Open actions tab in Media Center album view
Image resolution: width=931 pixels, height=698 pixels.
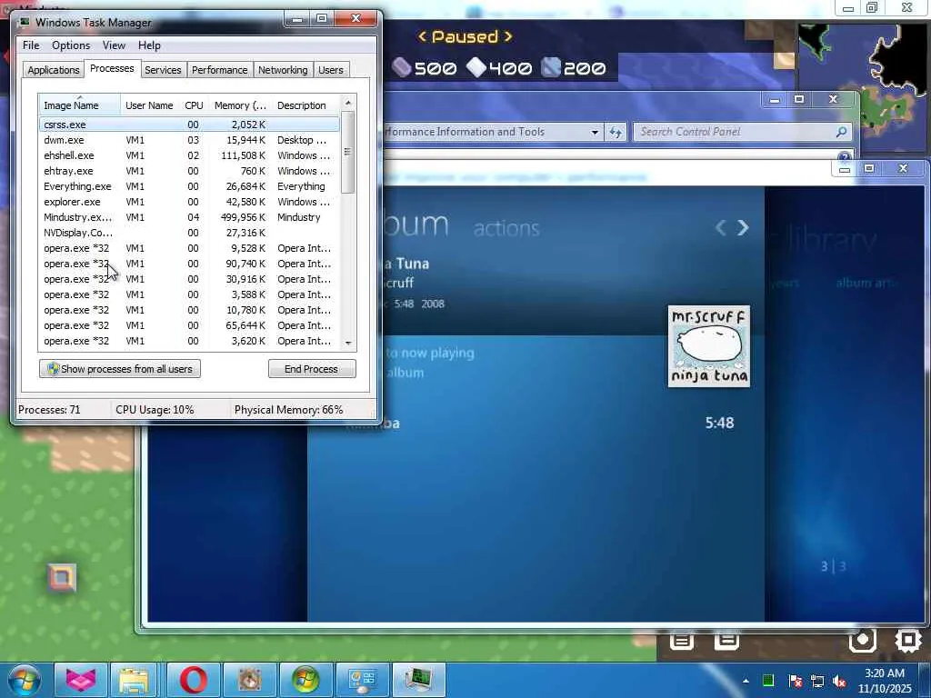(506, 228)
